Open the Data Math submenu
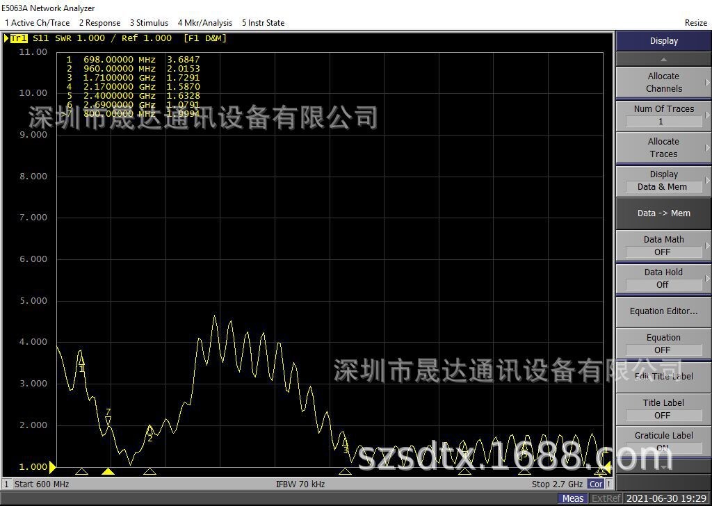712x506 pixels. tap(663, 245)
